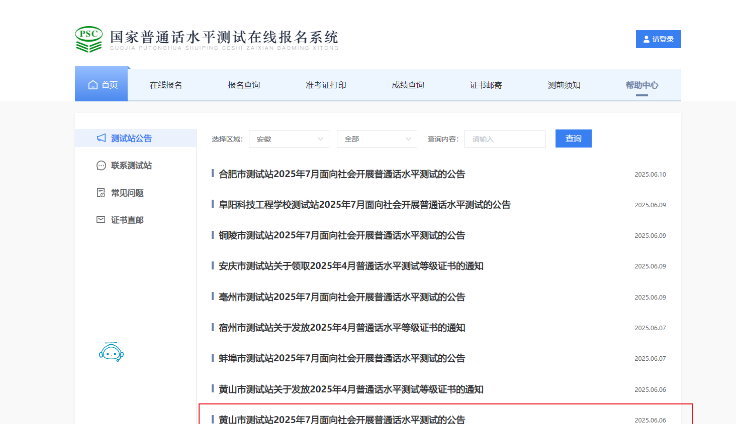
Task: Click the blue 查询 search button
Action: tap(574, 138)
